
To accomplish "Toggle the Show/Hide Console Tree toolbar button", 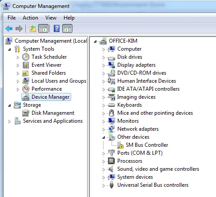I will (43, 28).
